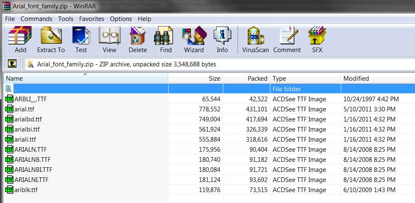Go up one level using arrow button
The height and width of the screenshot is (203, 415).
[x=12, y=63]
